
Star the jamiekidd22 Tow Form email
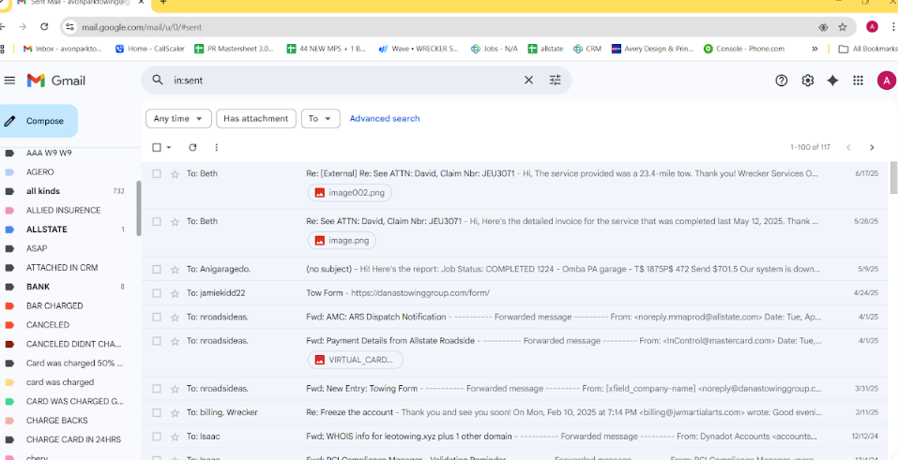click(x=175, y=293)
